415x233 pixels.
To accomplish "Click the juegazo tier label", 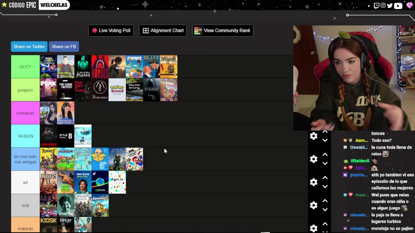I will pos(25,90).
